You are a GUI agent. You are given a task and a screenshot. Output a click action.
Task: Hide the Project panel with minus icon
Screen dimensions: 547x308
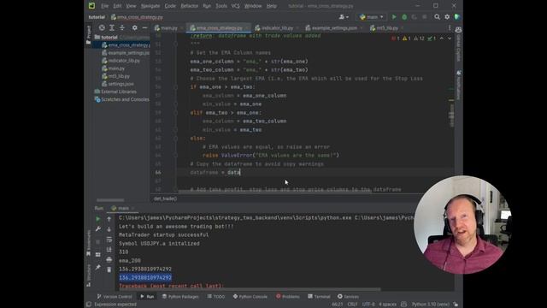pos(144,27)
